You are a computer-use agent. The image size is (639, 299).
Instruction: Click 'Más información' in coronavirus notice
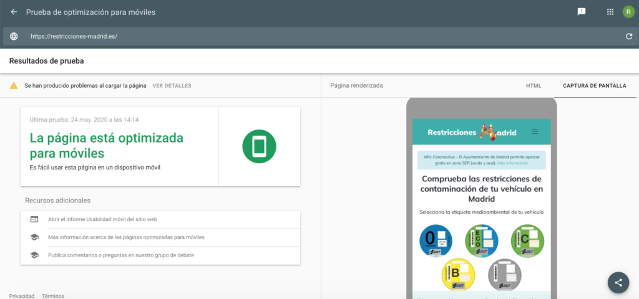point(513,163)
